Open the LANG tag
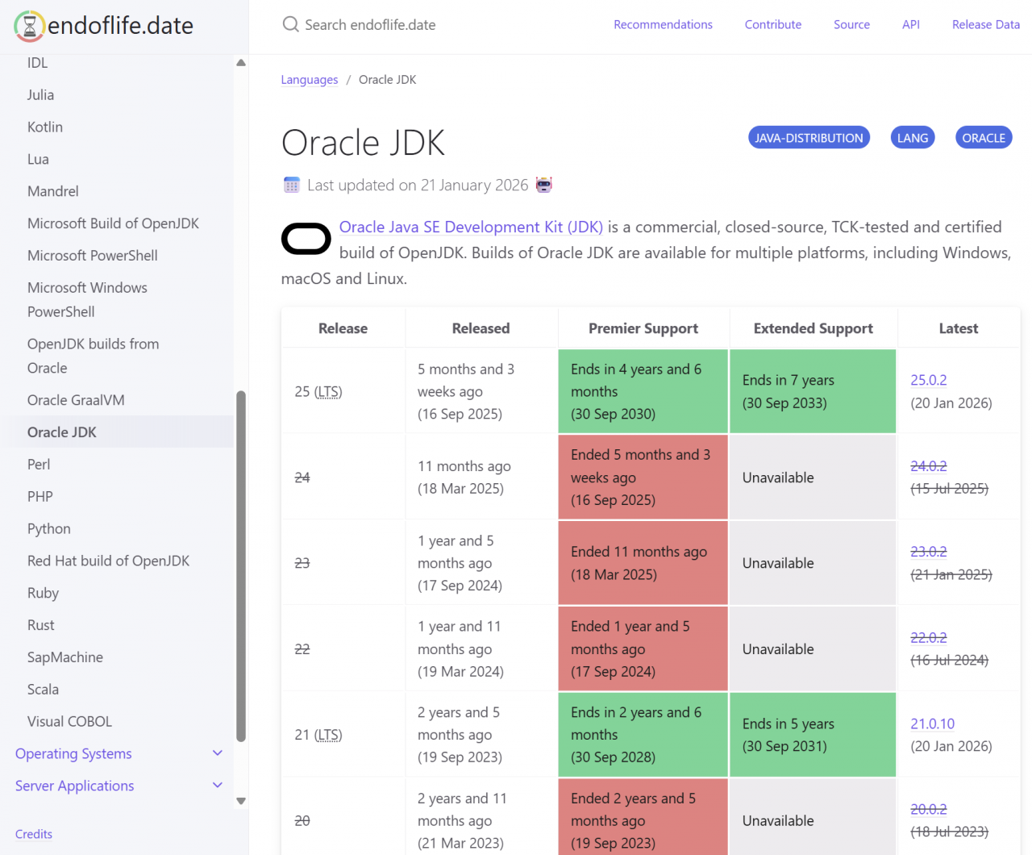The width and height of the screenshot is (1032, 855). click(x=912, y=137)
